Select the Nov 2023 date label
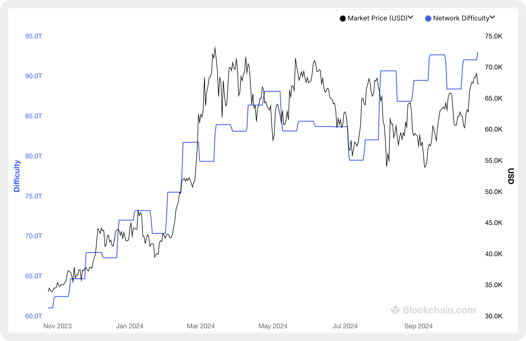 point(57,326)
